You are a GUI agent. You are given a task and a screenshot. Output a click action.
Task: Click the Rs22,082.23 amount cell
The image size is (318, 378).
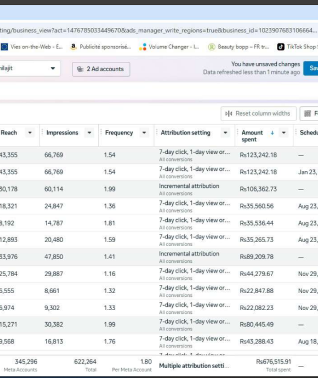tap(257, 308)
